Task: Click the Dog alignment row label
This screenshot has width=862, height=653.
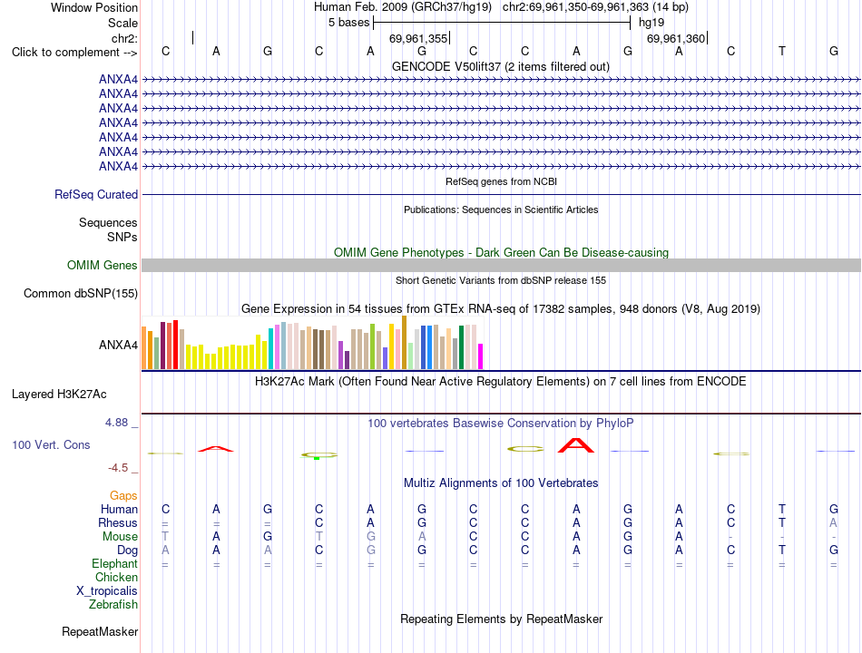Action: point(127,551)
